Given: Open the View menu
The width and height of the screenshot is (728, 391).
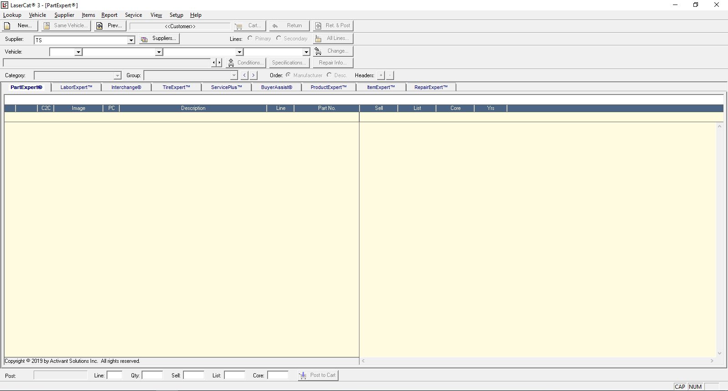Looking at the screenshot, I should click(x=156, y=15).
